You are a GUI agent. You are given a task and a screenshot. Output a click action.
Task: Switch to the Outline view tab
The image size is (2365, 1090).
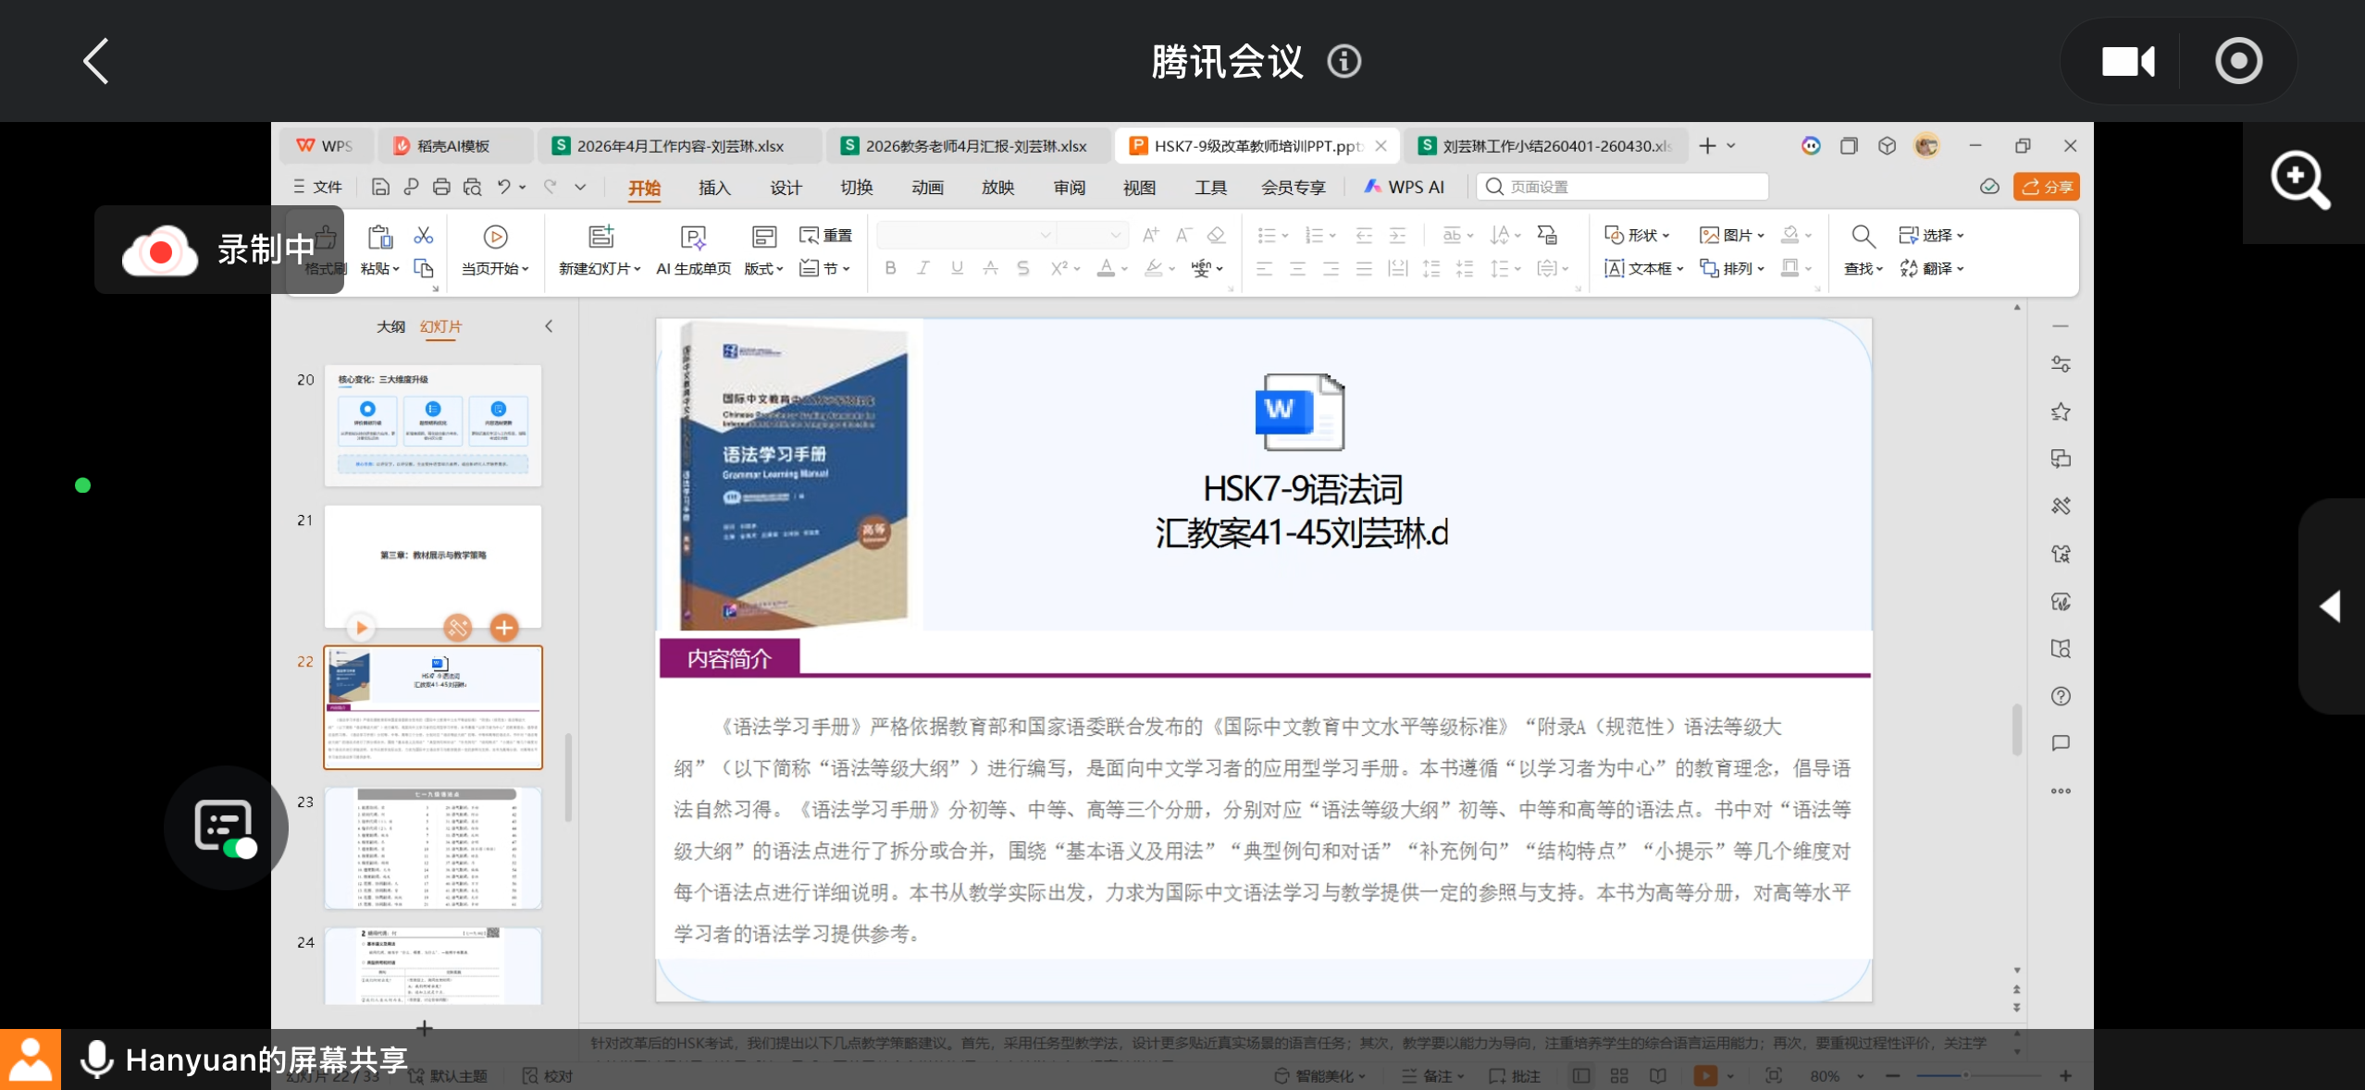coord(390,326)
